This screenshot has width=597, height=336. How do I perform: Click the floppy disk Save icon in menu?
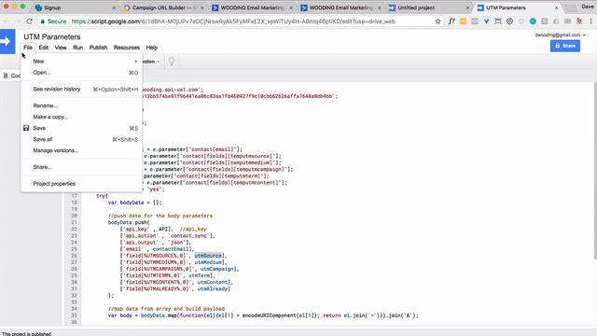[26, 128]
